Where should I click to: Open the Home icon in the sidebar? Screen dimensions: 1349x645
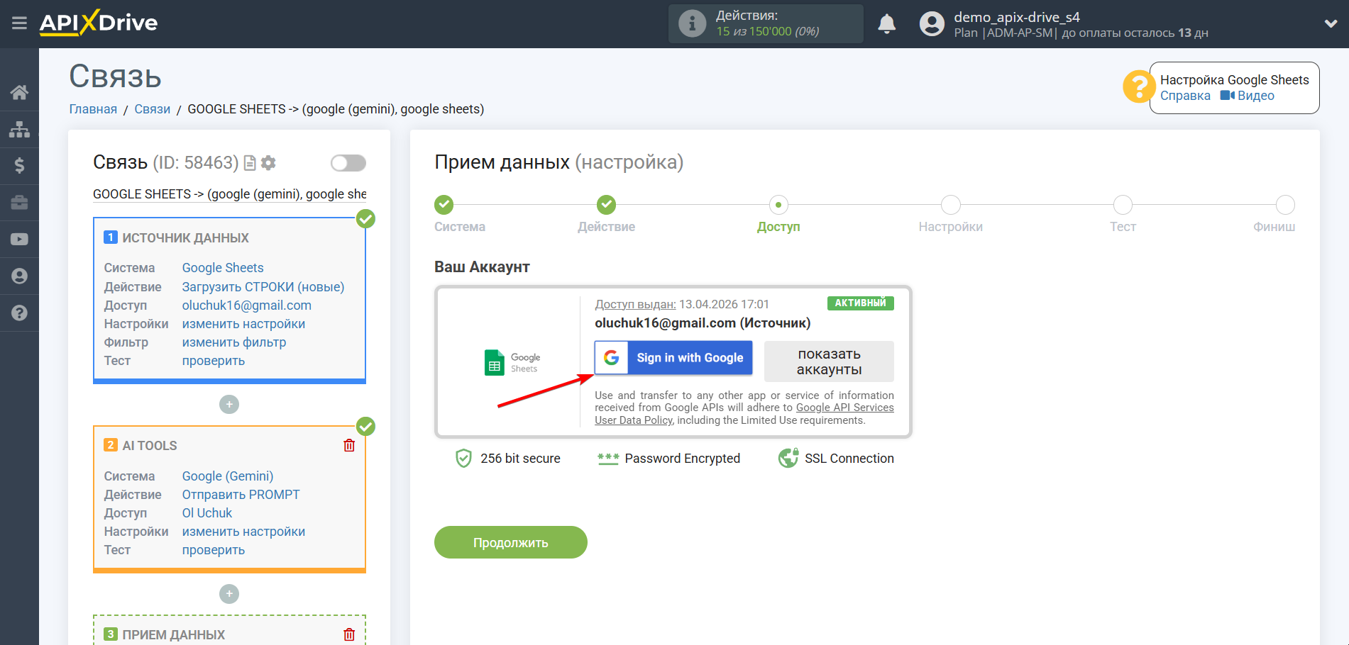(x=19, y=91)
